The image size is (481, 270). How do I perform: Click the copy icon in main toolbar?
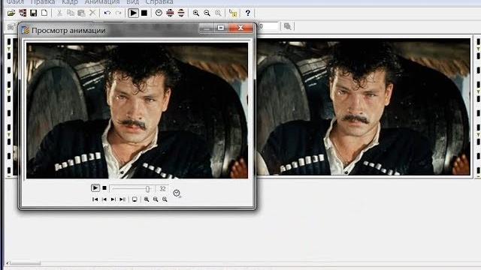coord(71,13)
